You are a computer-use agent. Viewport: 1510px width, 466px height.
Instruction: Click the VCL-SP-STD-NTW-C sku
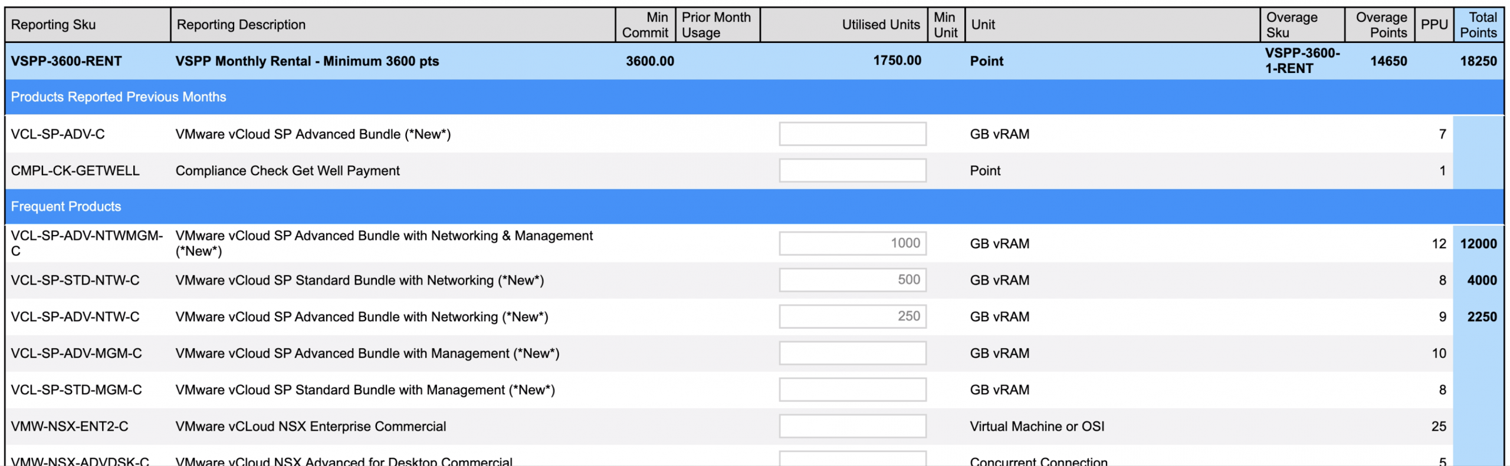(x=75, y=280)
